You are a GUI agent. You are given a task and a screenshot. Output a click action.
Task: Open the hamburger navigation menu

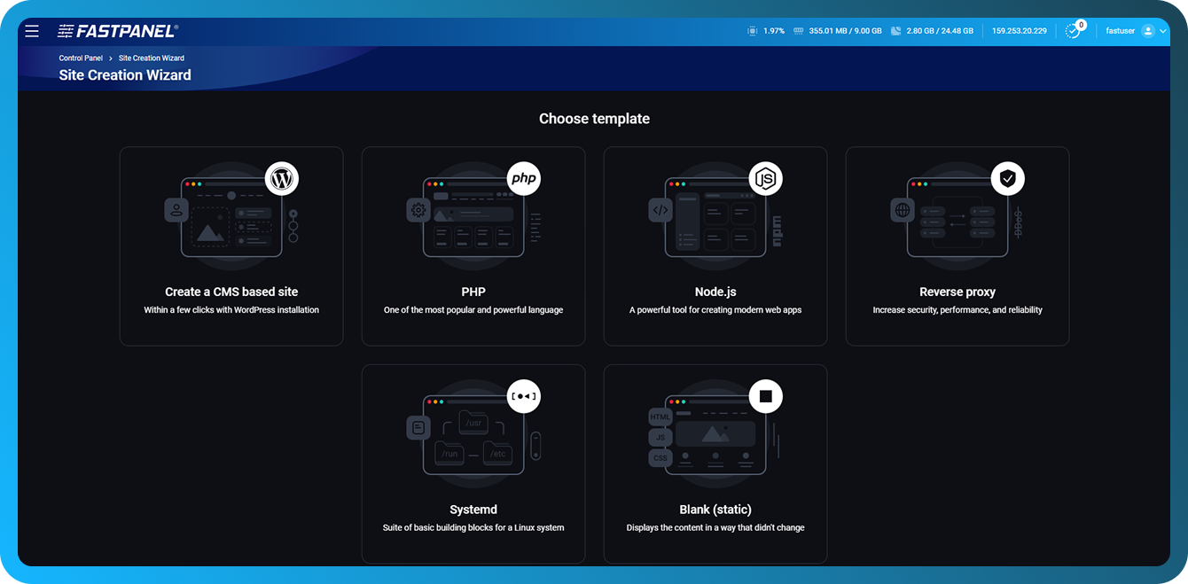tap(32, 30)
